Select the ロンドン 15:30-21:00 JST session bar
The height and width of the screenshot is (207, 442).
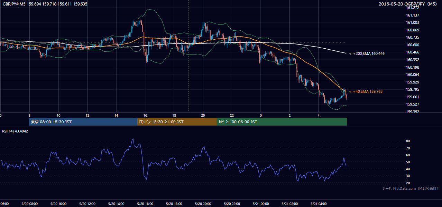click(177, 122)
